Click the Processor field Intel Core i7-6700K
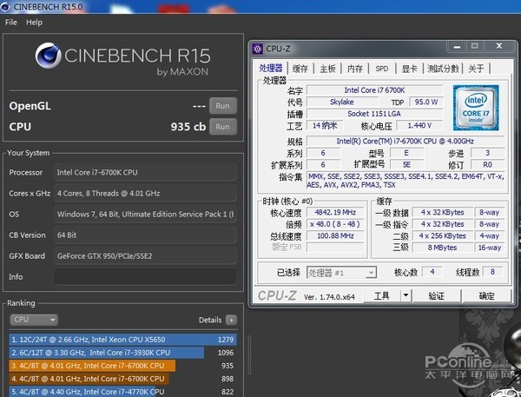The image size is (521, 397). click(146, 172)
